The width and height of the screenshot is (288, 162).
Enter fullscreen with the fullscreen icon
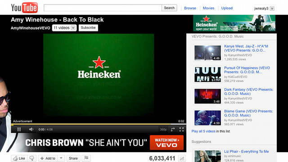coord(181,130)
